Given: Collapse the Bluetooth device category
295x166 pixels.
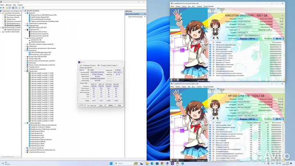Looking at the screenshot, I should point(25,13).
